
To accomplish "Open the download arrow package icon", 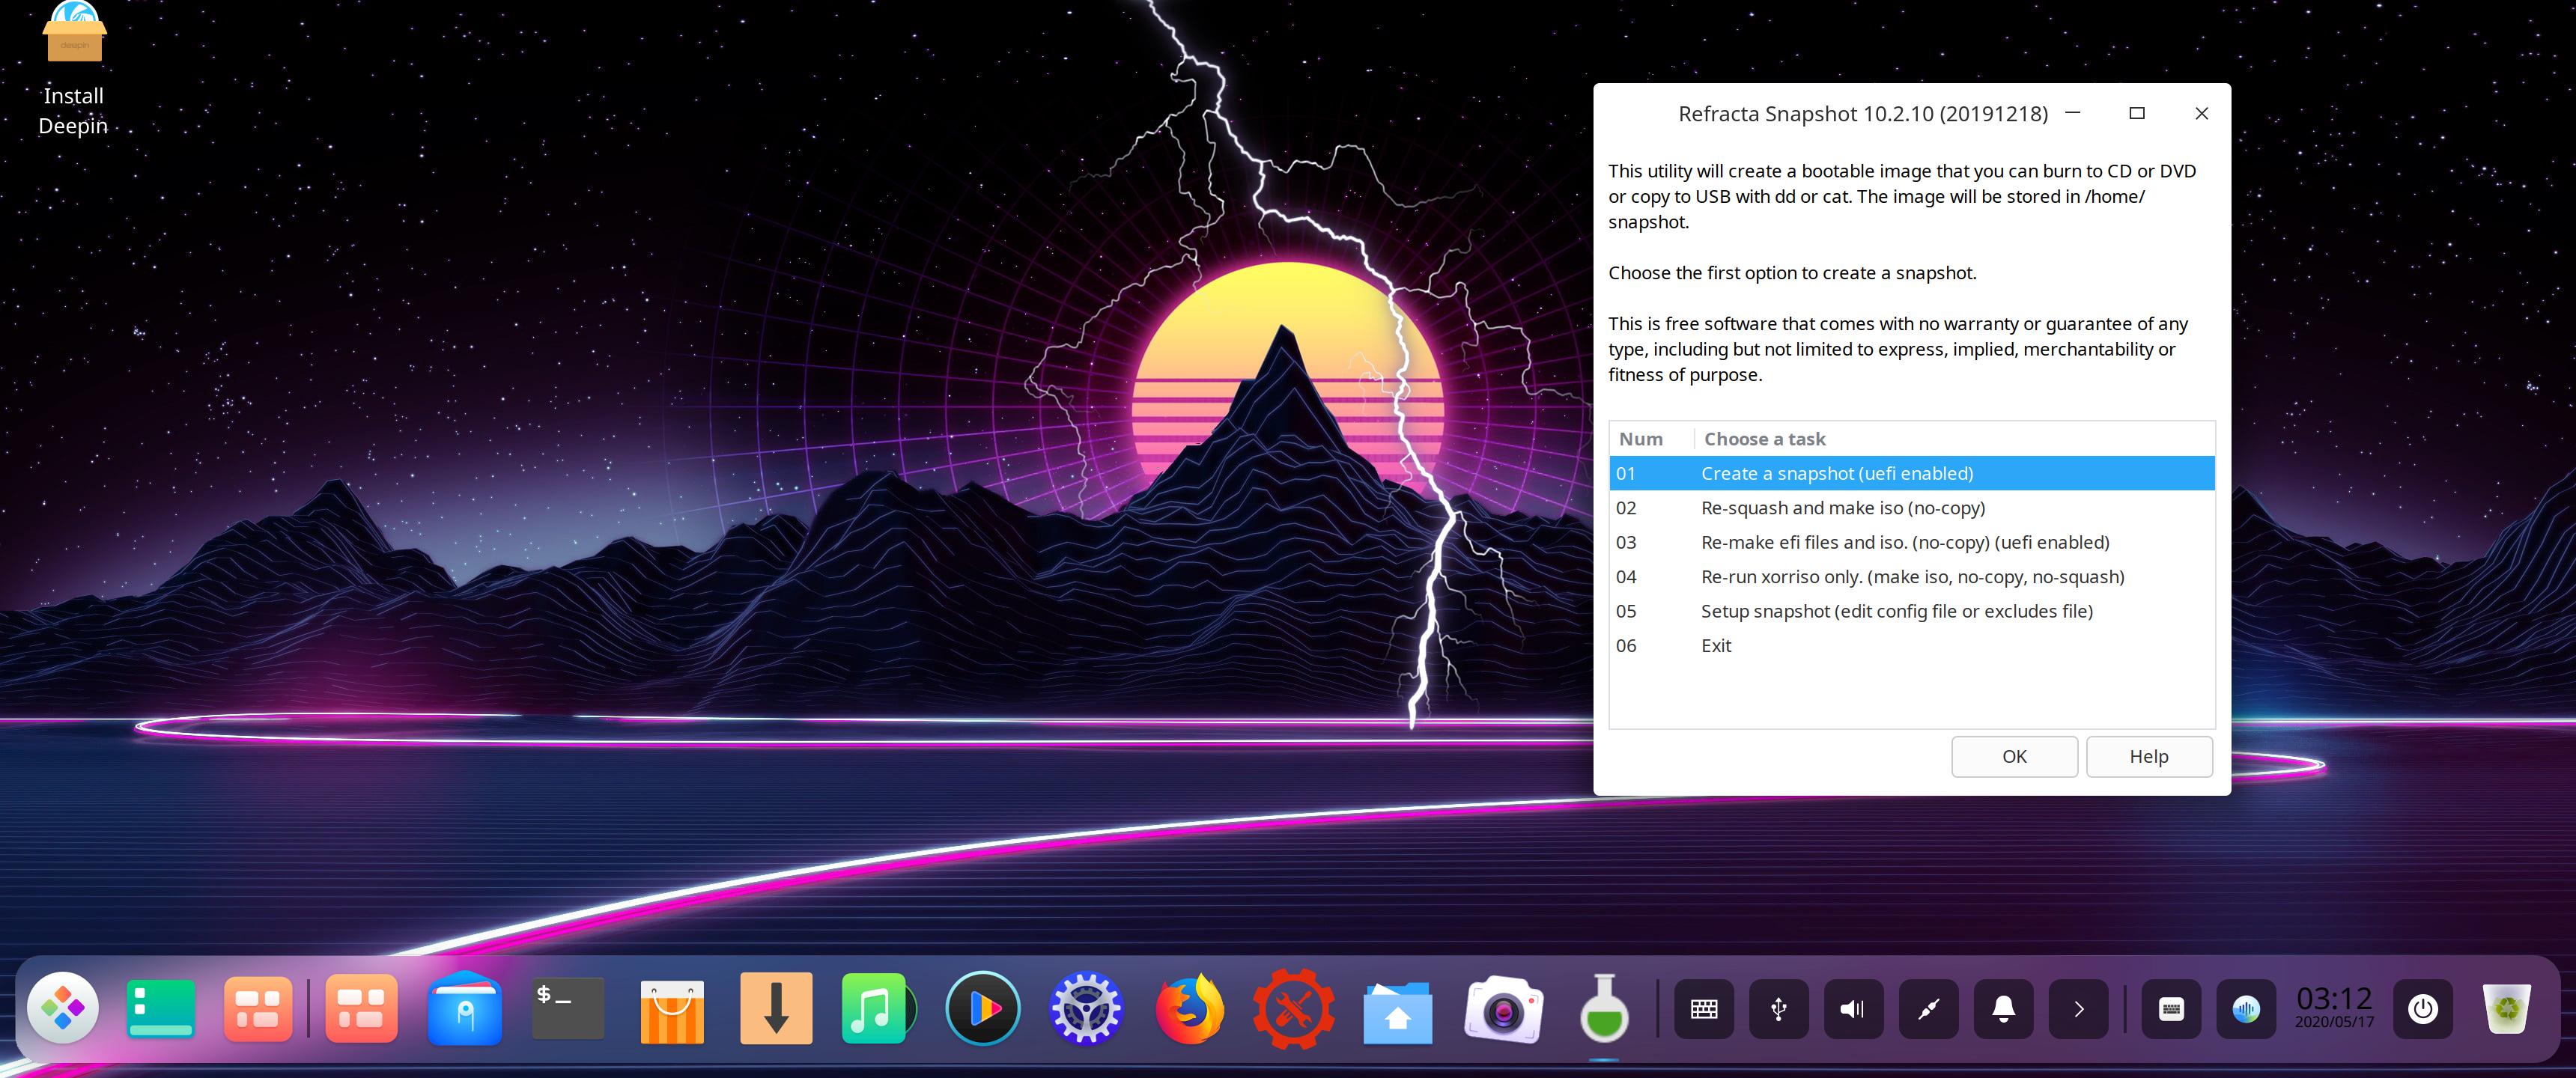I will coord(776,1008).
